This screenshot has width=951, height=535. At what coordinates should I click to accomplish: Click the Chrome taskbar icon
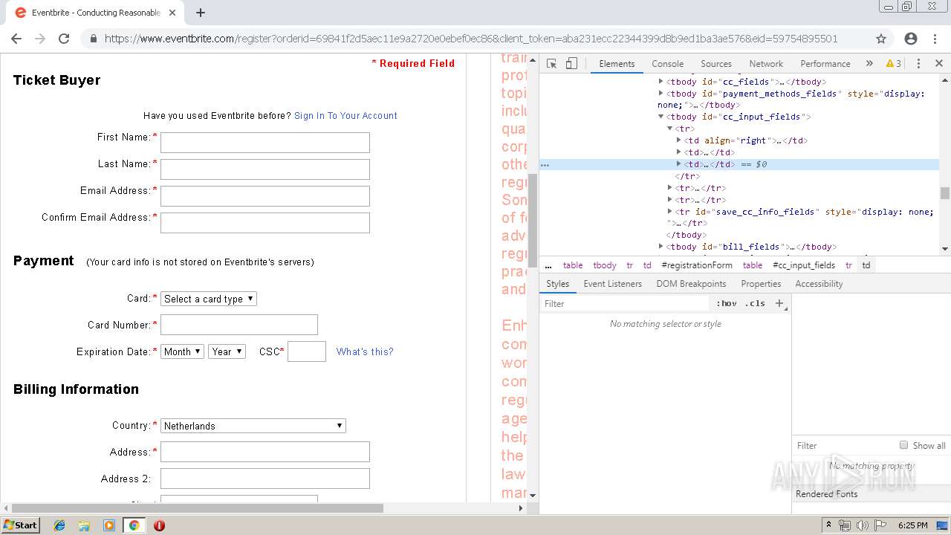[x=134, y=525]
